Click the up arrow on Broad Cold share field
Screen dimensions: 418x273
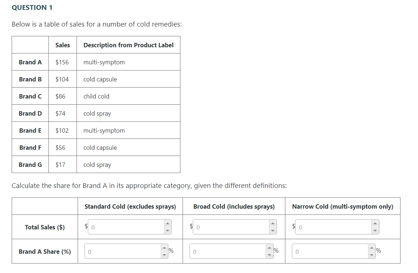point(269,248)
